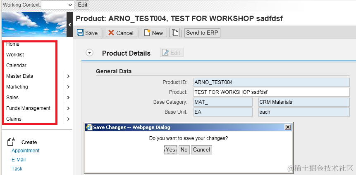Click the grayed Edit pencil button
This screenshot has width=356, height=175.
172,53
